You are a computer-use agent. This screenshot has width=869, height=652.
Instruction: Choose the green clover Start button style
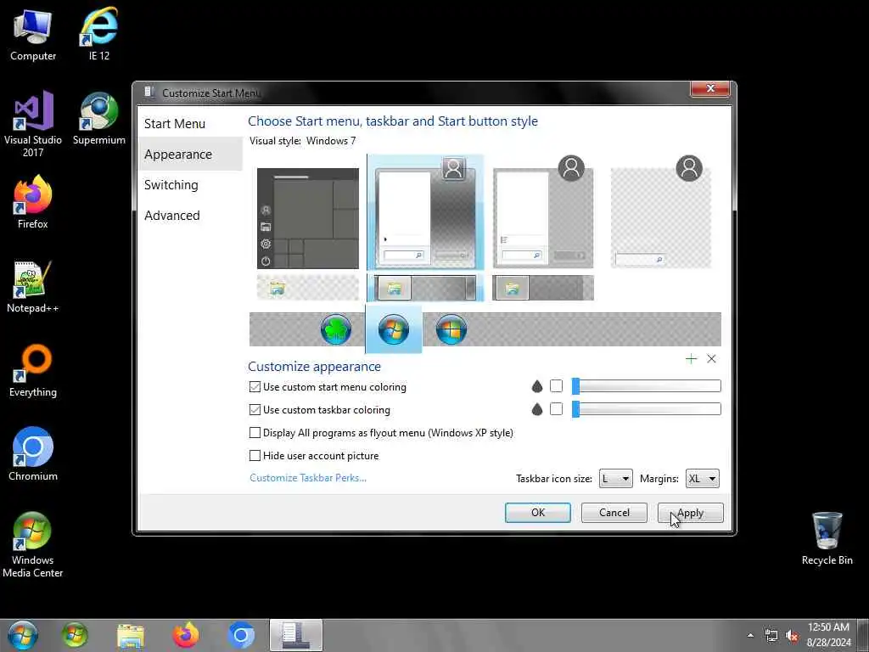[x=336, y=329]
